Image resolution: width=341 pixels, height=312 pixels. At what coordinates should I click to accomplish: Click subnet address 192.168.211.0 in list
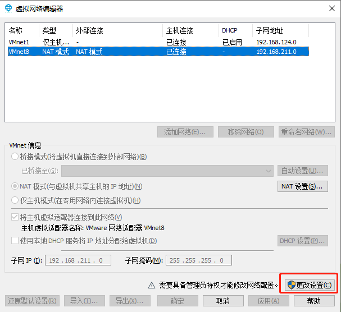pyautogui.click(x=276, y=52)
